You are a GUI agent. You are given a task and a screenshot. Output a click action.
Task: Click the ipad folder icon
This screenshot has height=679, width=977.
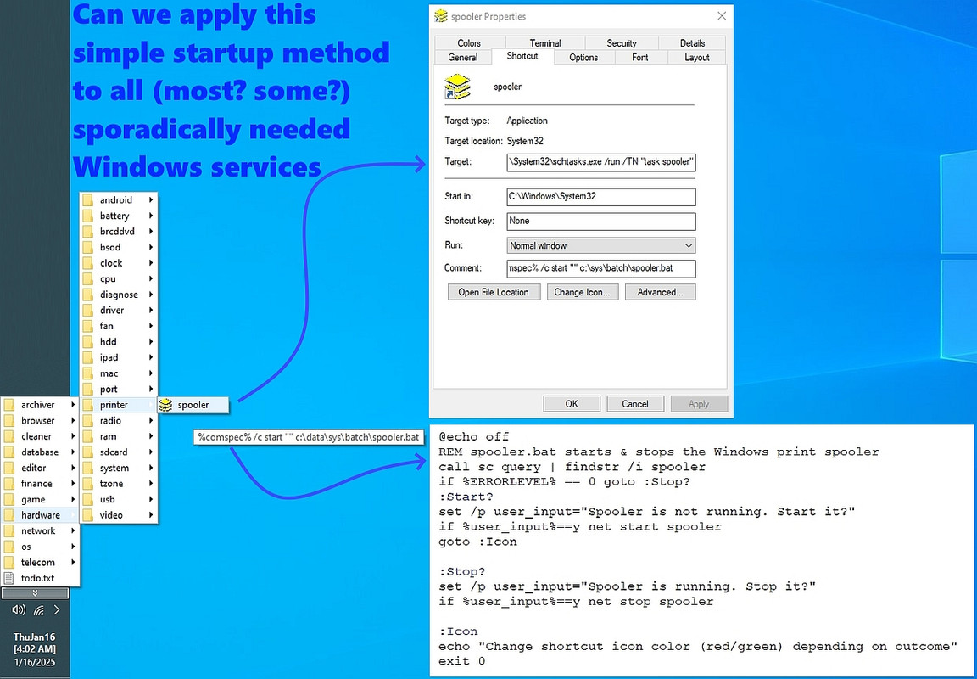(88, 358)
